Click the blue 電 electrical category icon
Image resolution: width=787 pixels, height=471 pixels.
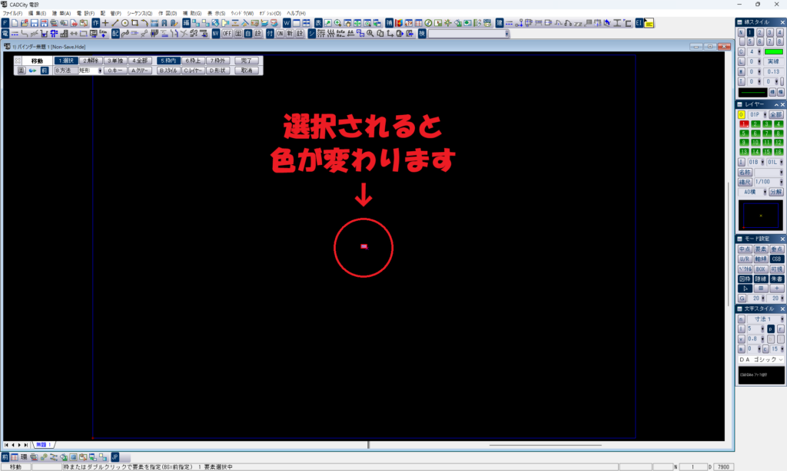[5, 34]
